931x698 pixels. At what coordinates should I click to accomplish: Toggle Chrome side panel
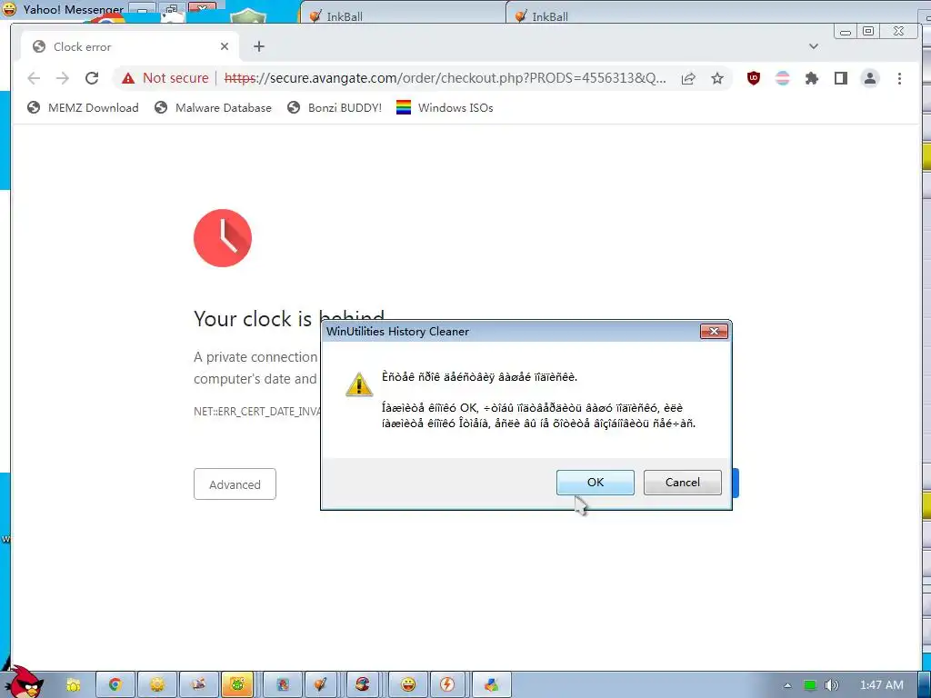[x=841, y=78]
